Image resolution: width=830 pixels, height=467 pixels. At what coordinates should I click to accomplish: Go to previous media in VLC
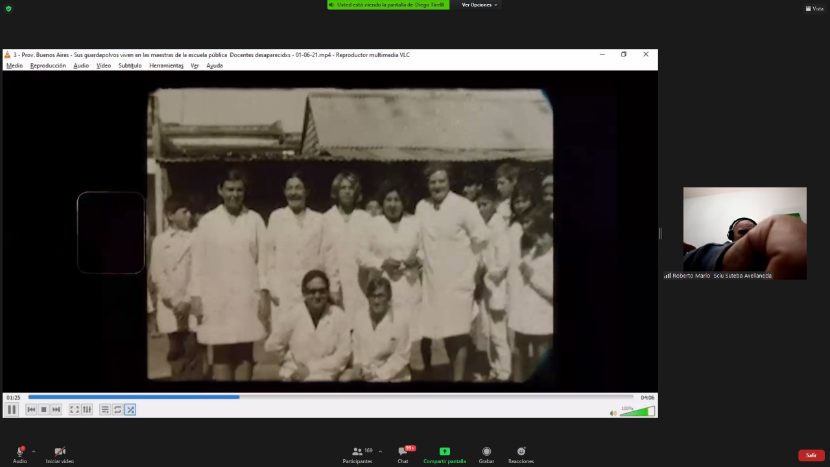(31, 409)
